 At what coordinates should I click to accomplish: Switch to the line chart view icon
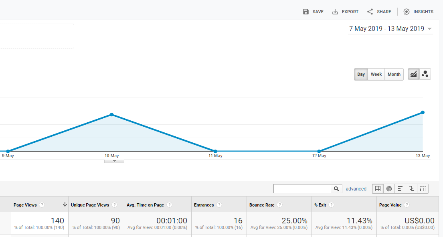[414, 74]
